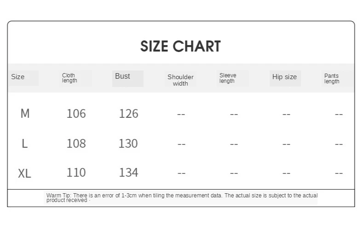
Task: Select bust value 134
Action: coord(128,173)
